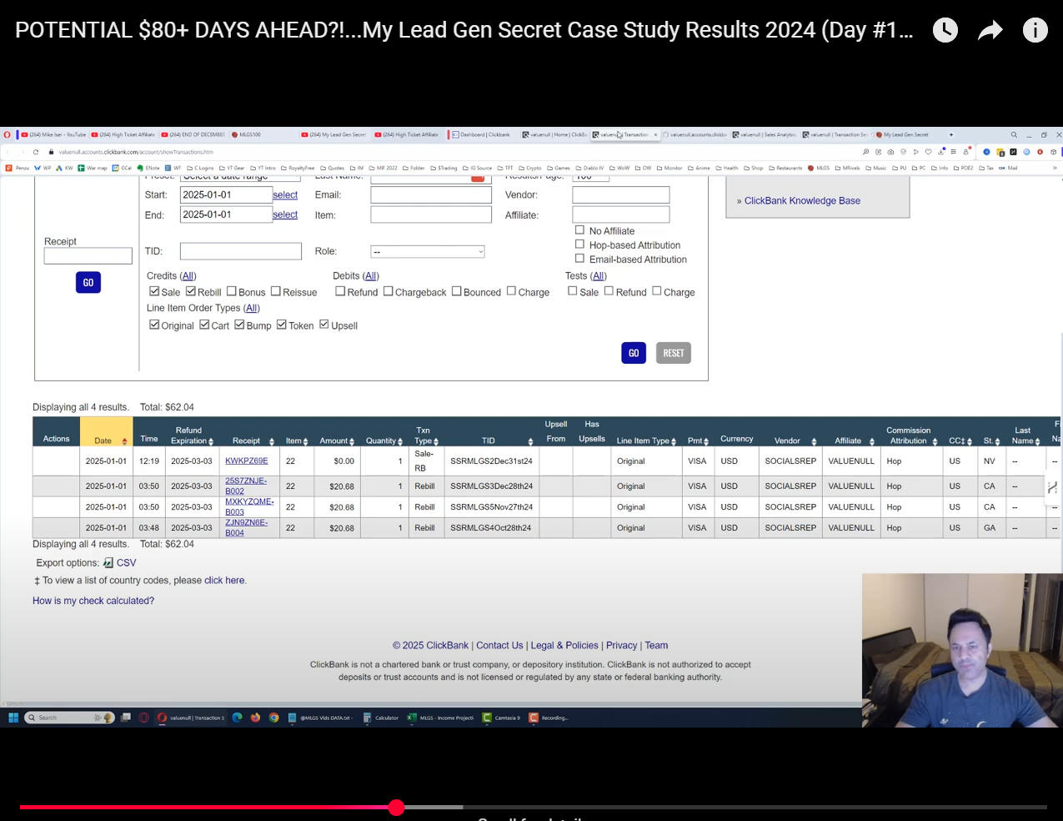Click the Windows taskbar Search box

tap(69, 718)
